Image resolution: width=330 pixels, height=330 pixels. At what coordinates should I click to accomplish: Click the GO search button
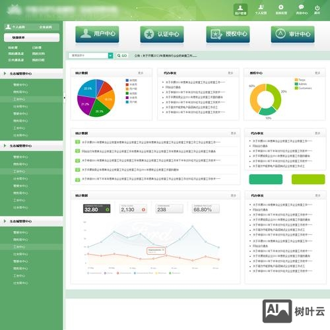pos(122,55)
